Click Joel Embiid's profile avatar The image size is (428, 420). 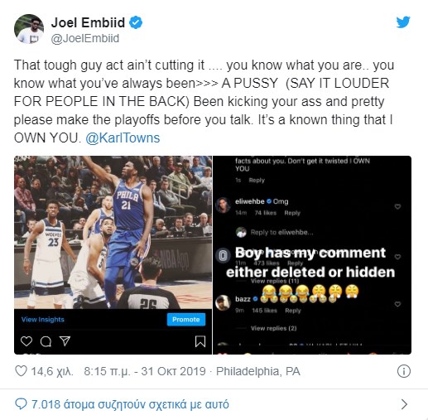29,29
